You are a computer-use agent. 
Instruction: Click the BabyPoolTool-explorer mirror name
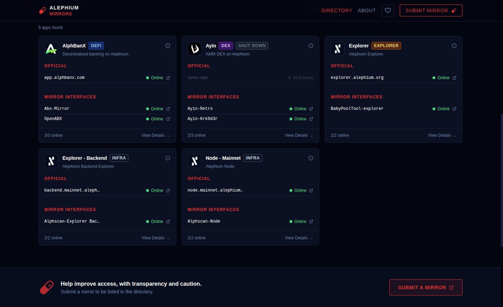point(357,109)
